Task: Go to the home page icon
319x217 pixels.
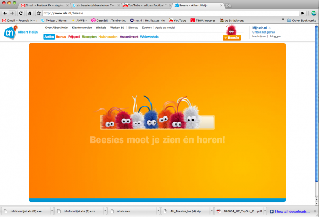Action: tap(30, 13)
